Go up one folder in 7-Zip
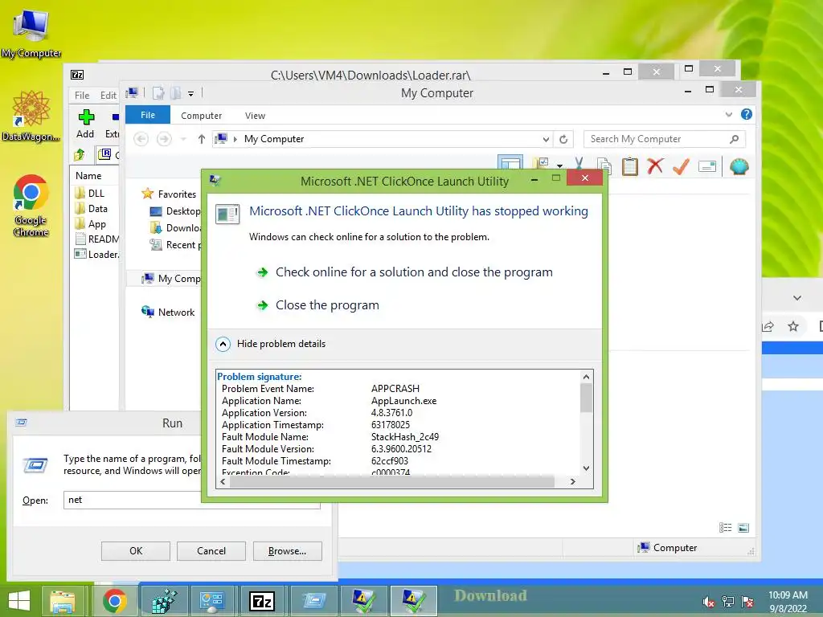The image size is (823, 617). click(80, 155)
